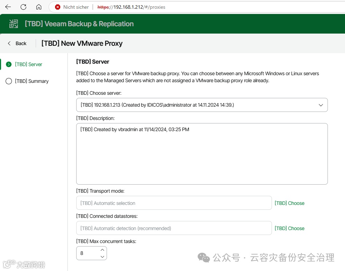Image resolution: width=345 pixels, height=271 pixels.
Task: Click inside the Description text area
Action: [x=202, y=154]
